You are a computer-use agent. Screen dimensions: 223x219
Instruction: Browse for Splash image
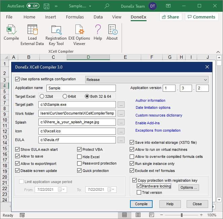click(121, 122)
